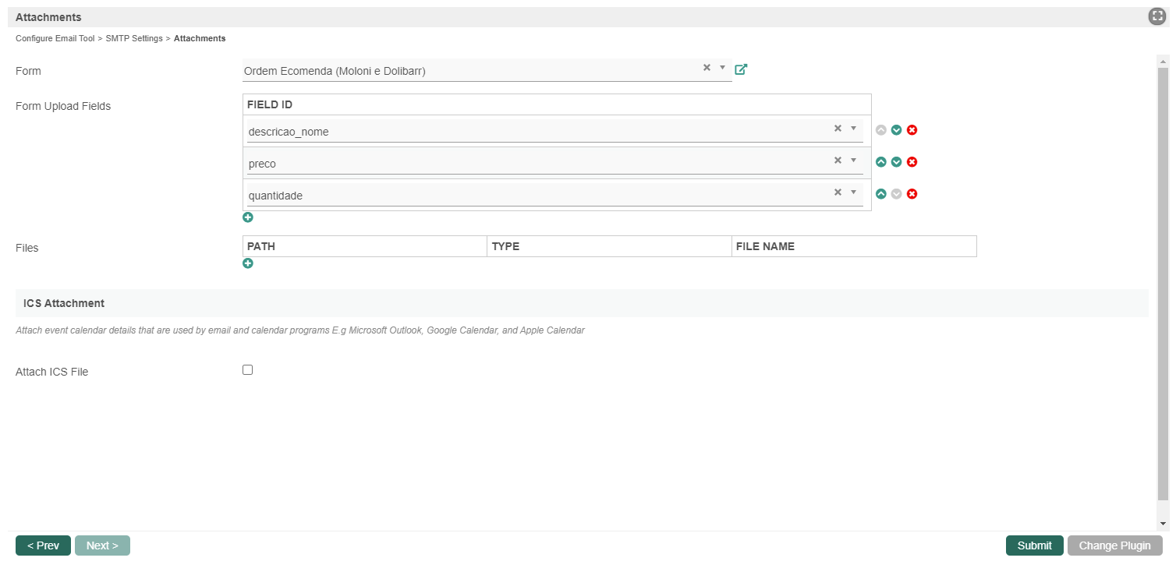Viewport: 1176px width, 586px height.
Task: Delete the quantidade field row
Action: click(x=912, y=194)
